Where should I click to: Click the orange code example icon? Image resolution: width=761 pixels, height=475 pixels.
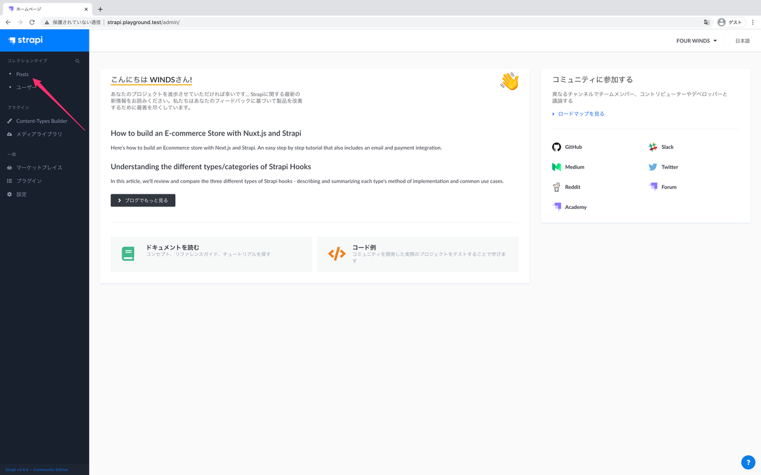(337, 254)
